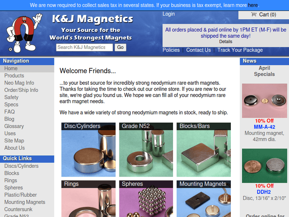Image resolution: width=289 pixels, height=217 pixels.
Task: Open the Spheres category tile
Action: (146, 199)
